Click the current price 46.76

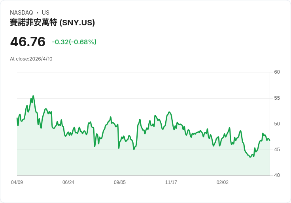coord(28,42)
